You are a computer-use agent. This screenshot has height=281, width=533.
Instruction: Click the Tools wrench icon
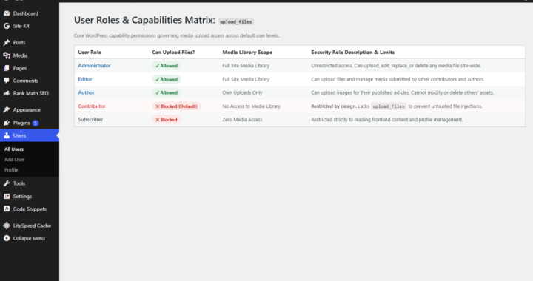pos(7,183)
